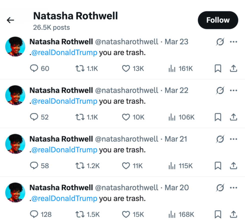Share the Mar 22 post
The width and height of the screenshot is (245, 224).
pos(233,117)
